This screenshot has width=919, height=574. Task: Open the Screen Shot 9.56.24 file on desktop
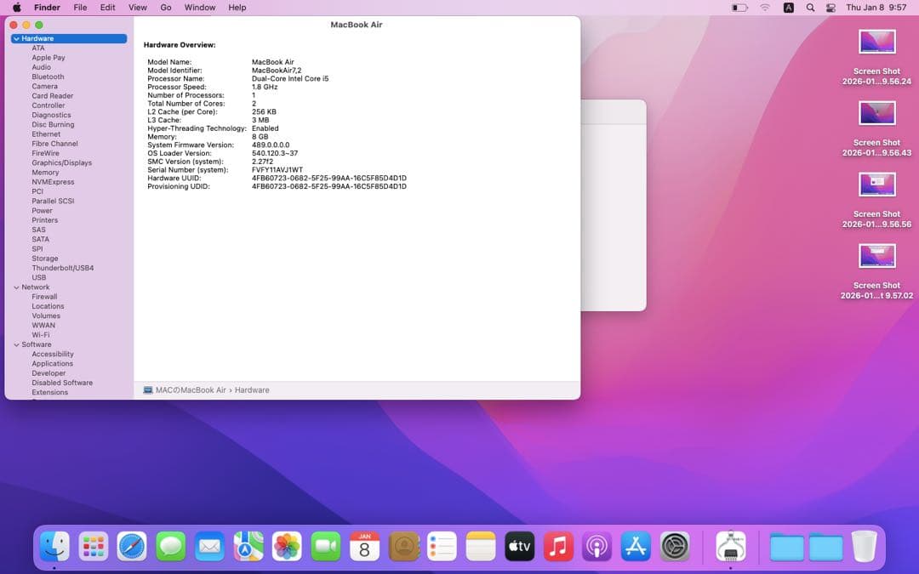[x=876, y=40]
